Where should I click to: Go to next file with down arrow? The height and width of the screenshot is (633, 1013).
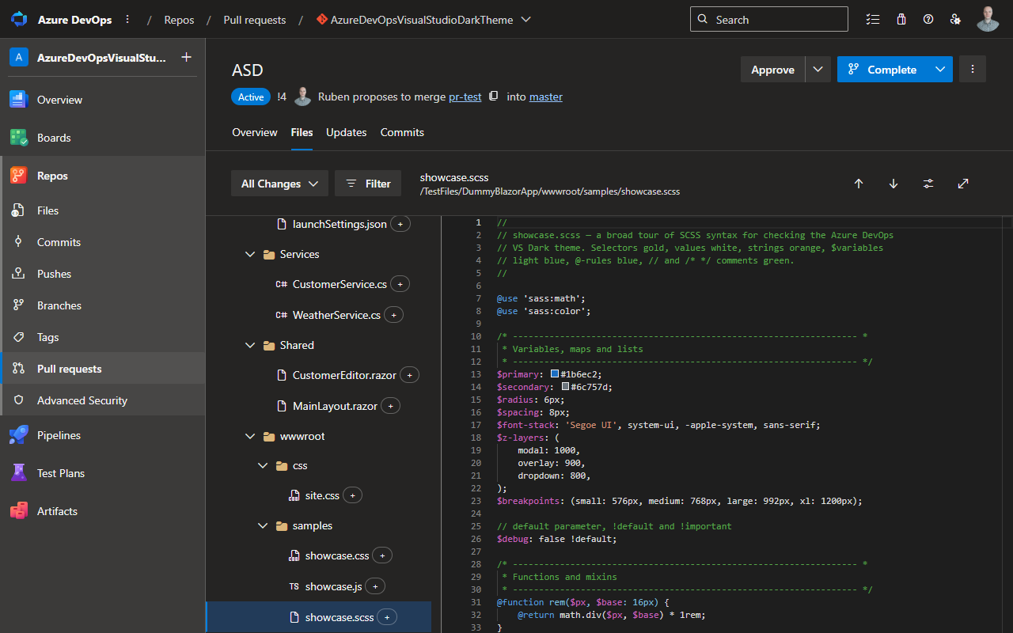coord(893,184)
